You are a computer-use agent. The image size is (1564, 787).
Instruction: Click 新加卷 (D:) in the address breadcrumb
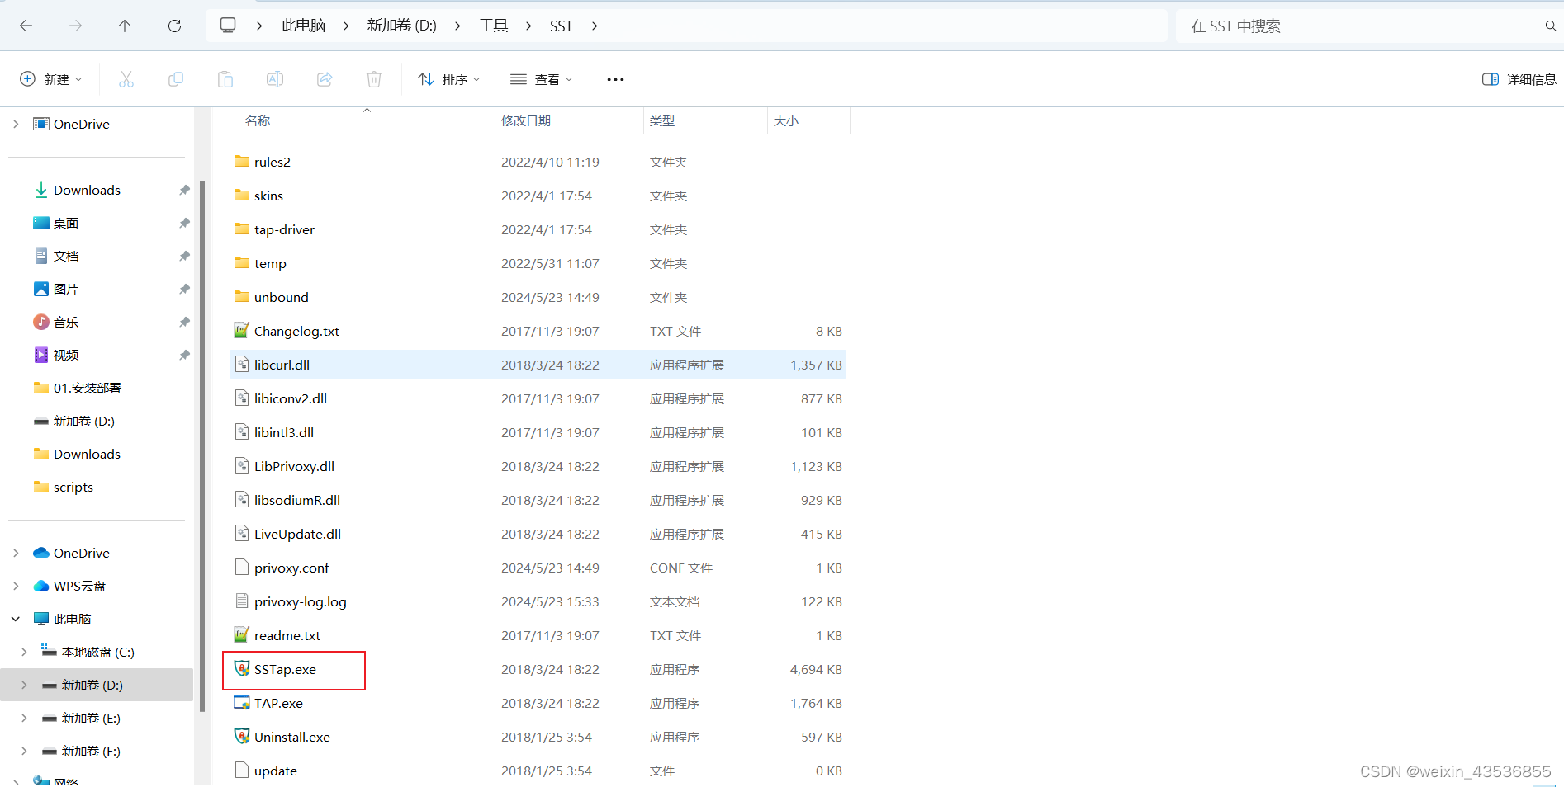coord(402,26)
